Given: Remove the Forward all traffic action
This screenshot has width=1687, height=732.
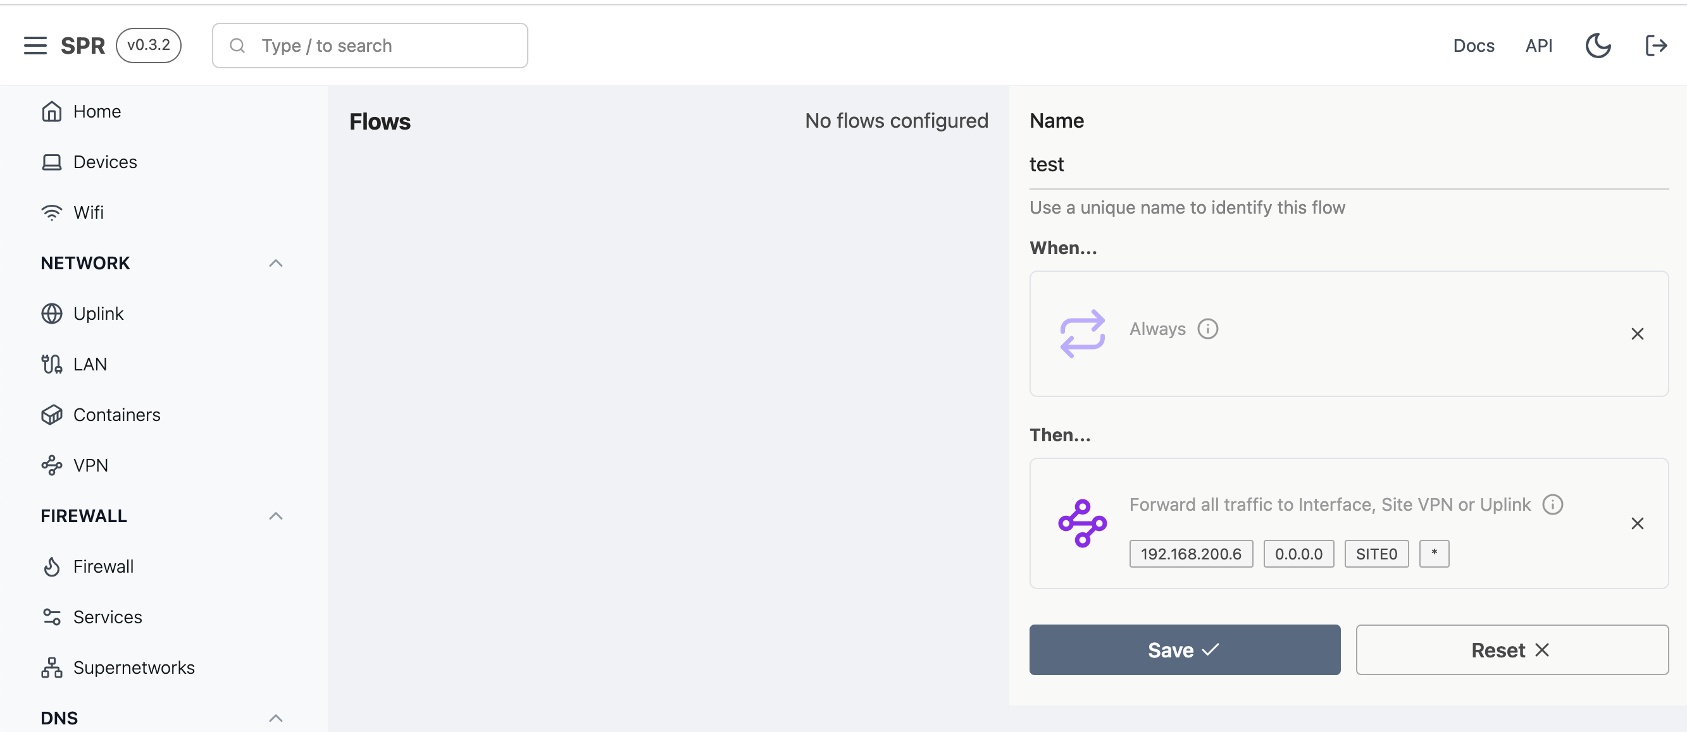Looking at the screenshot, I should tap(1637, 524).
